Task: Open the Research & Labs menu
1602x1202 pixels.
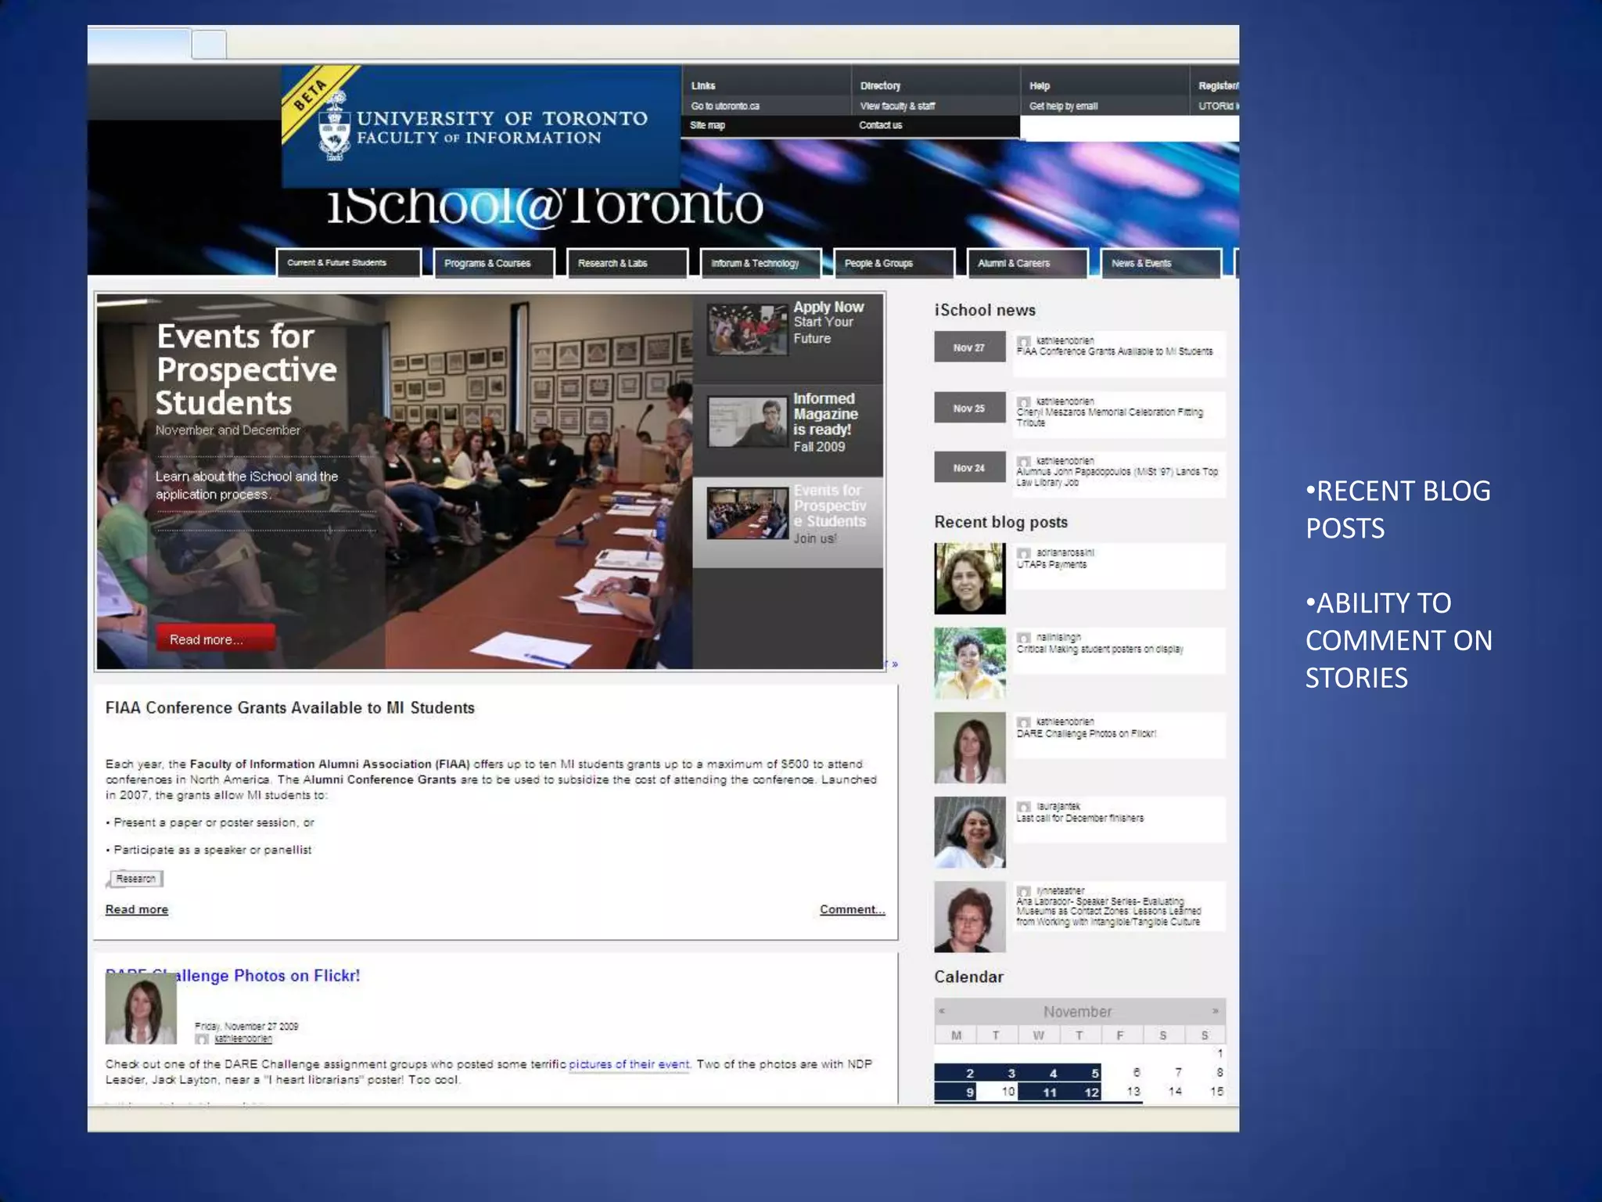Action: pos(627,263)
